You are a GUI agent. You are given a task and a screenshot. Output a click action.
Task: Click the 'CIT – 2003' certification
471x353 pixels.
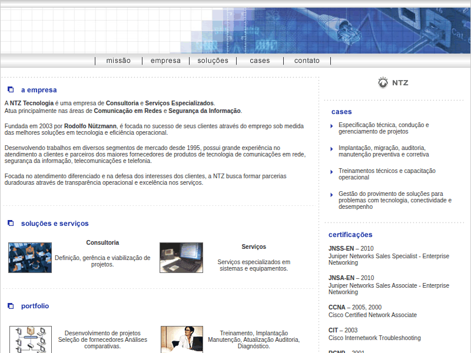click(343, 330)
